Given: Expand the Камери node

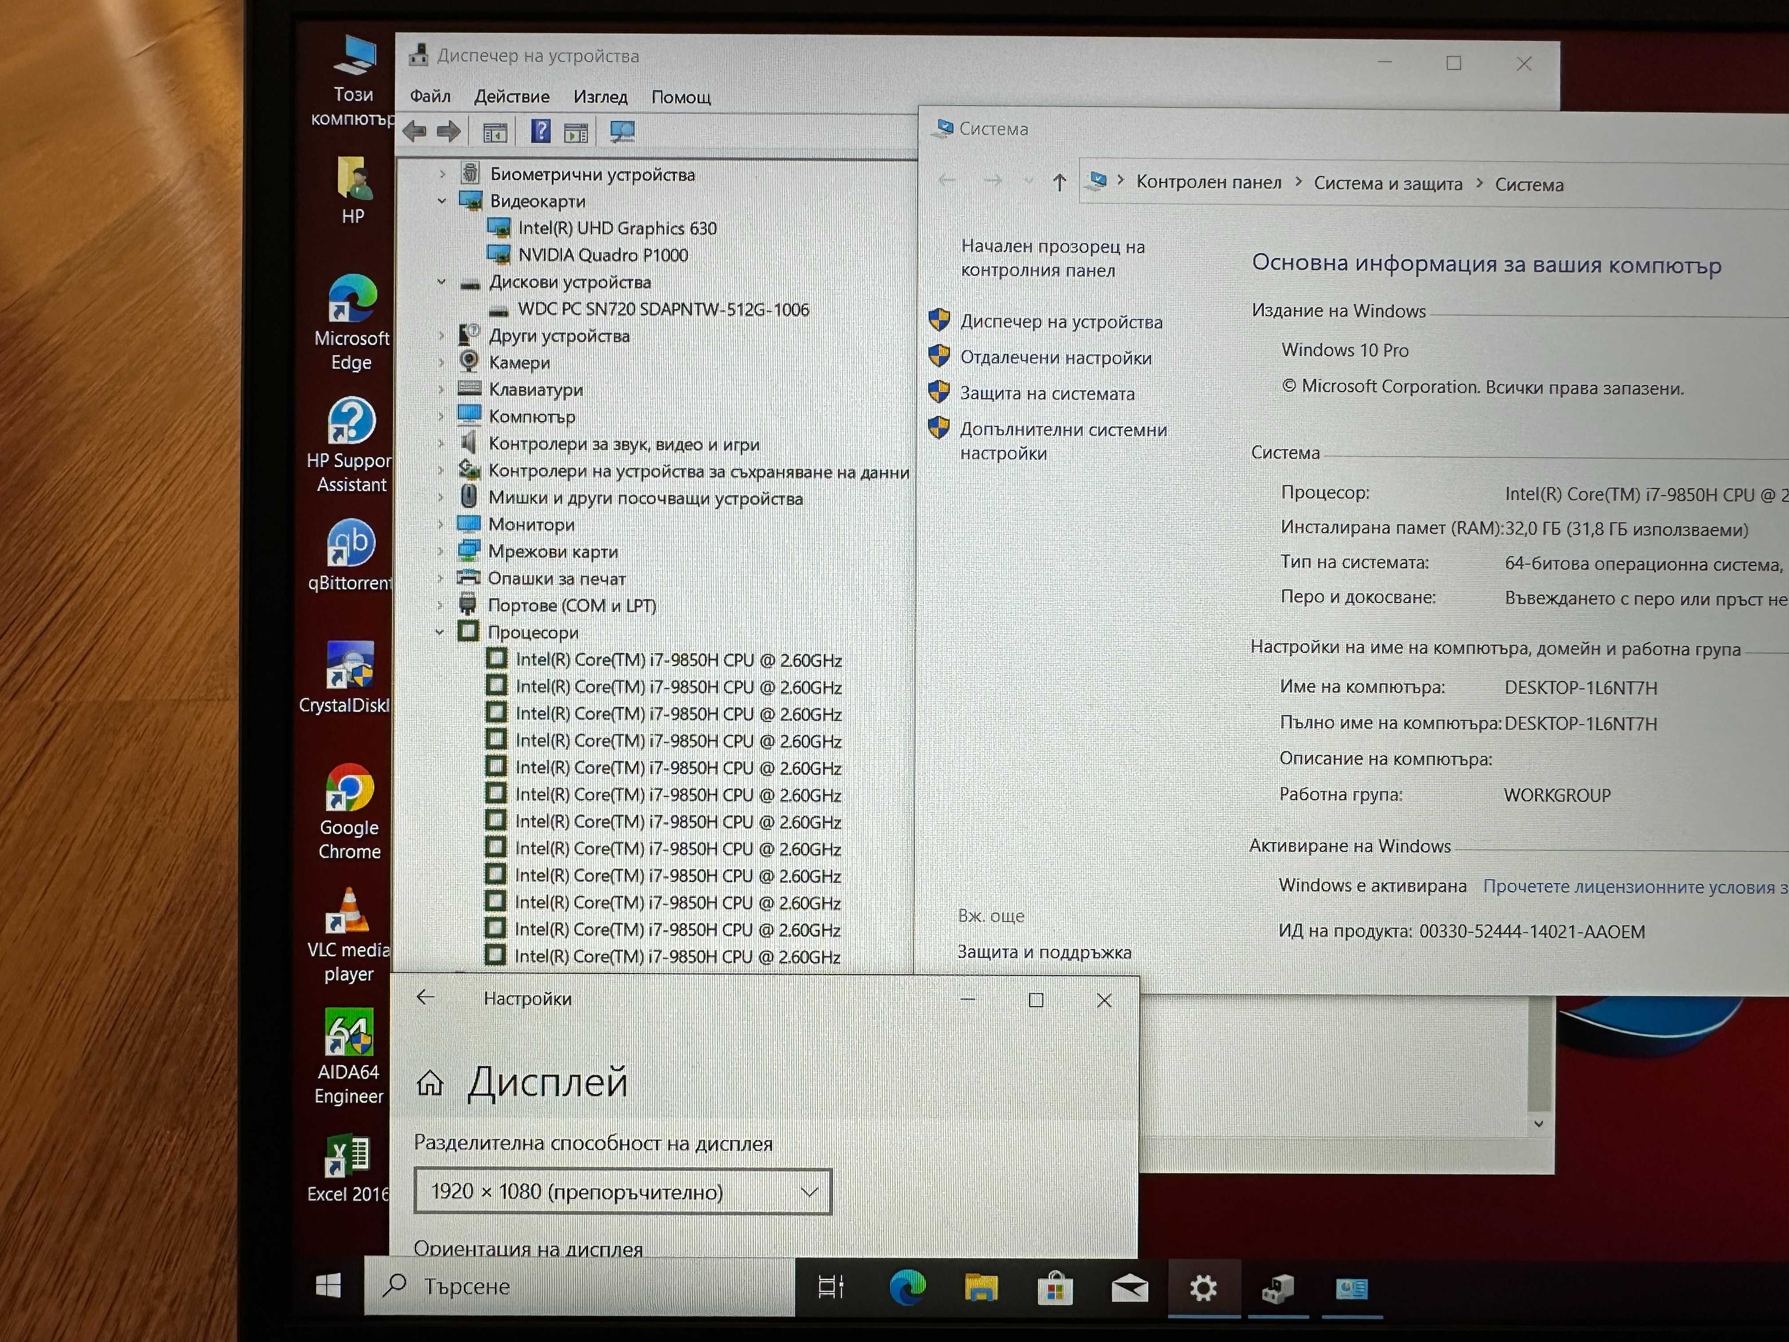Looking at the screenshot, I should tap(441, 363).
